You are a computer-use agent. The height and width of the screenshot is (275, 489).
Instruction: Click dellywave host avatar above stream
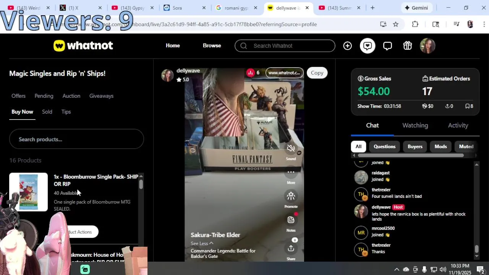click(167, 75)
